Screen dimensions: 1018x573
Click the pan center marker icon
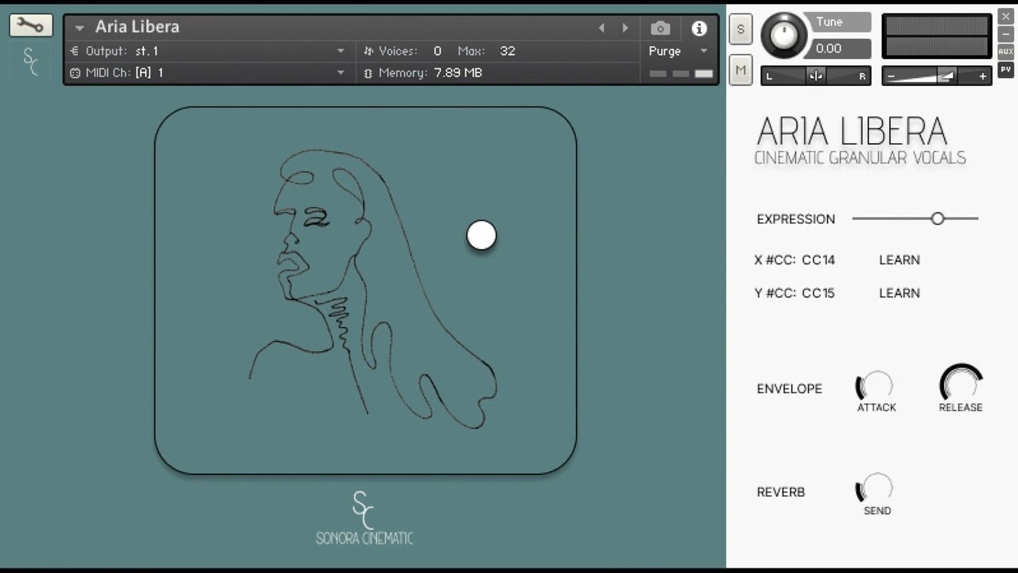coord(816,76)
